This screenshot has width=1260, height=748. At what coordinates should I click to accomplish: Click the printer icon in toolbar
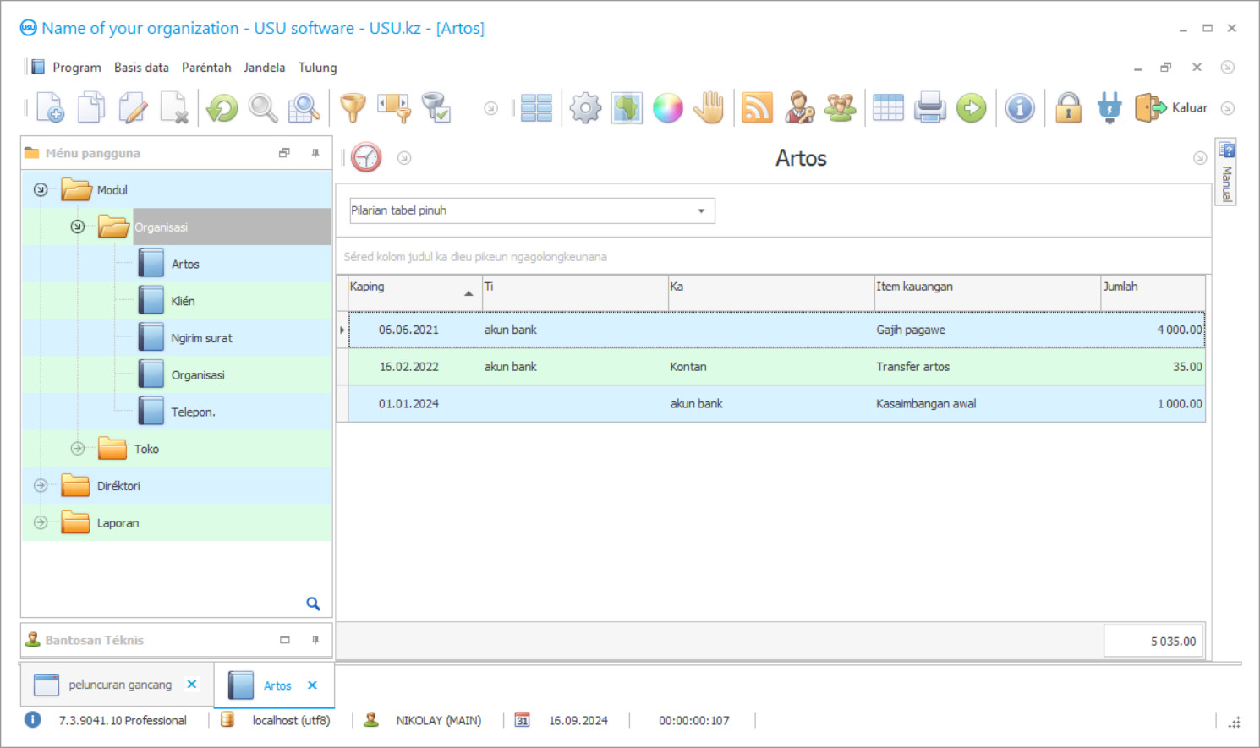pyautogui.click(x=929, y=108)
